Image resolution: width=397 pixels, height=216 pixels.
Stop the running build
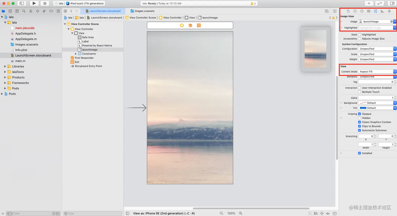pos(45,3)
